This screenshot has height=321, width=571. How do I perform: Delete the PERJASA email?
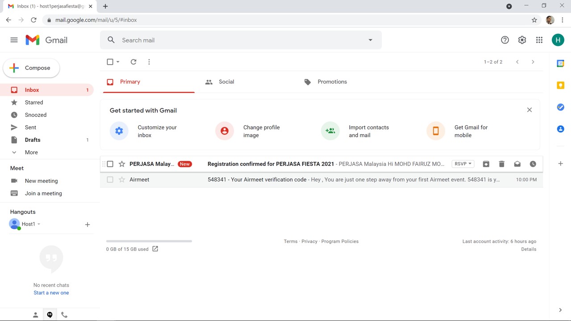(x=502, y=164)
